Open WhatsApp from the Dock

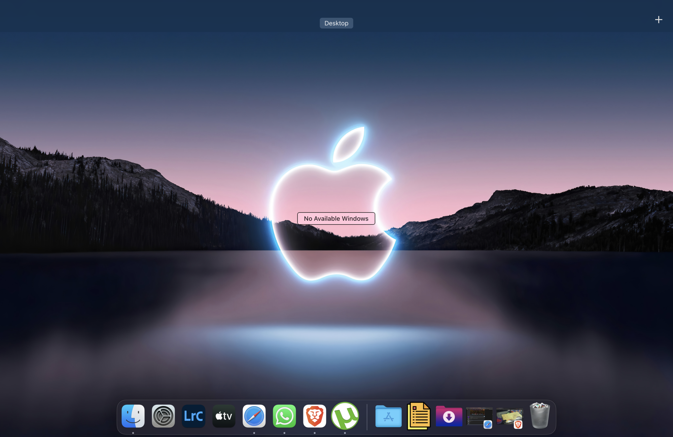click(284, 416)
